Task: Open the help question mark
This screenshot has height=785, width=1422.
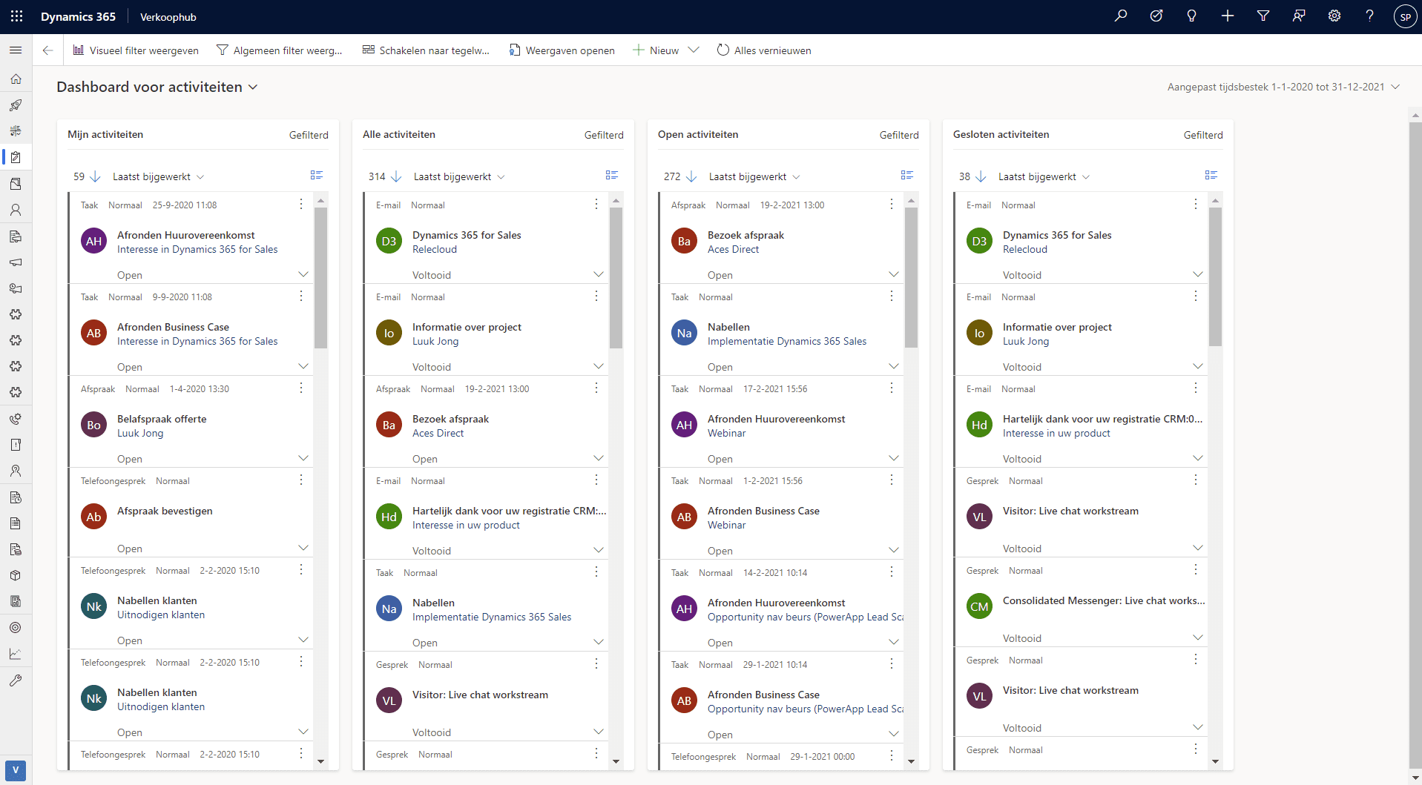Action: click(1370, 16)
